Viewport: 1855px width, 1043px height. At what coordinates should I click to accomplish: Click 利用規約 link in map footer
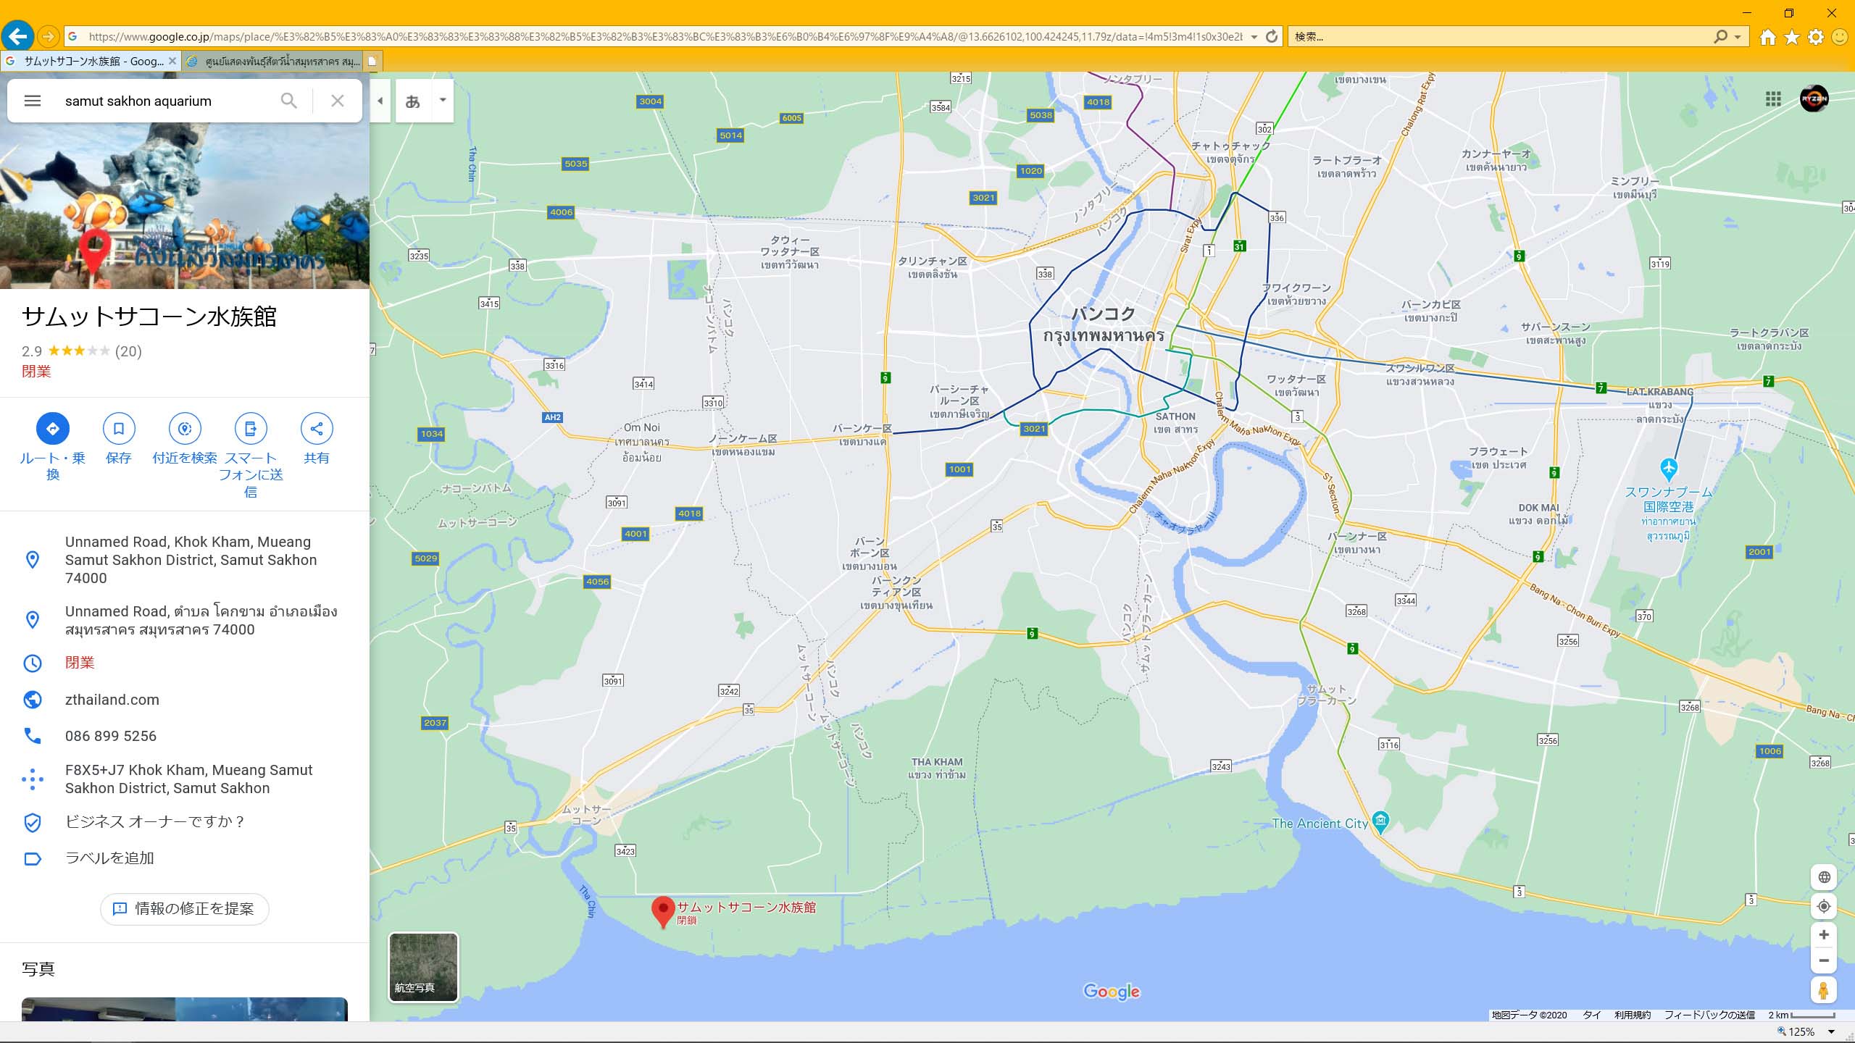click(x=1633, y=1015)
